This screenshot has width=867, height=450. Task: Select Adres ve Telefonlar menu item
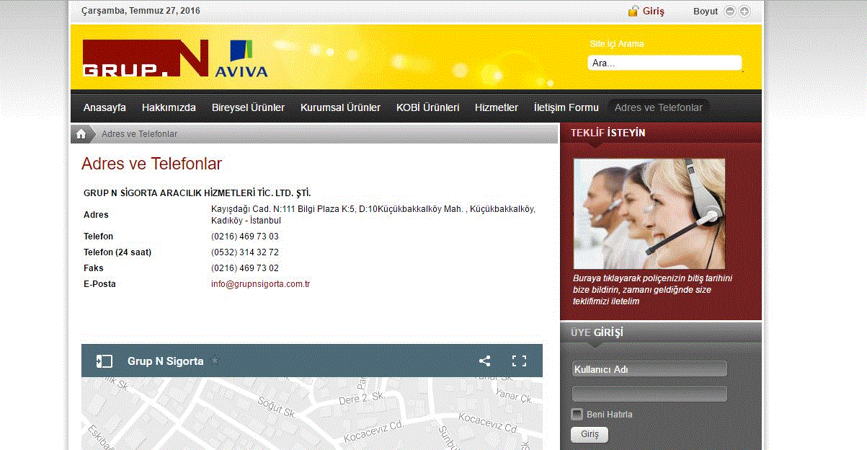[659, 107]
